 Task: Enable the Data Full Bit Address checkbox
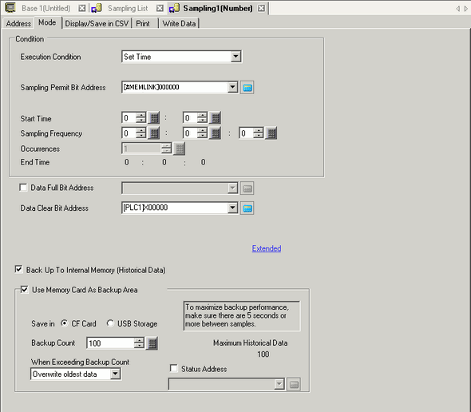tap(23, 188)
